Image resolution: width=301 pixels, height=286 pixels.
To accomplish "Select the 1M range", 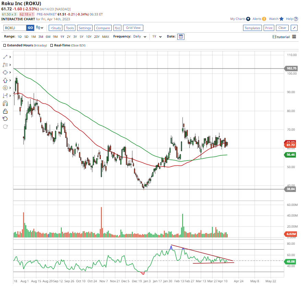I will (33, 36).
